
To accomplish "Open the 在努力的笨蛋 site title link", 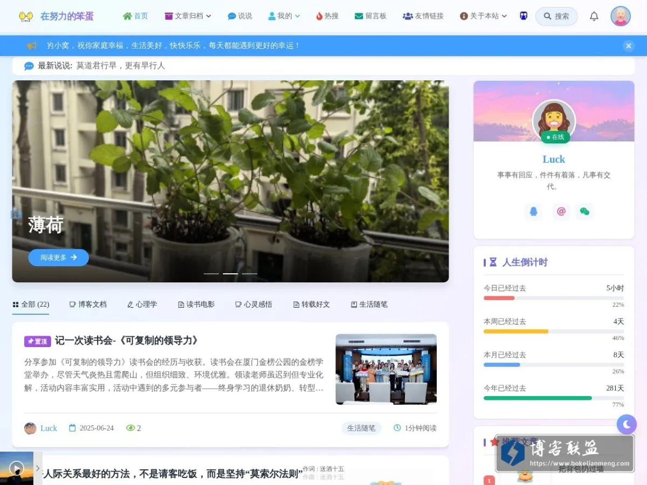I will [67, 16].
